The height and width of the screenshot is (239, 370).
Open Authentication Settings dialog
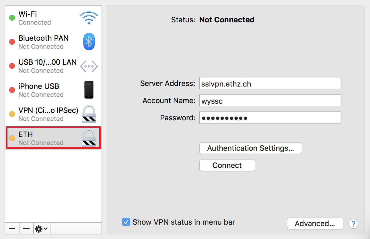coord(251,148)
